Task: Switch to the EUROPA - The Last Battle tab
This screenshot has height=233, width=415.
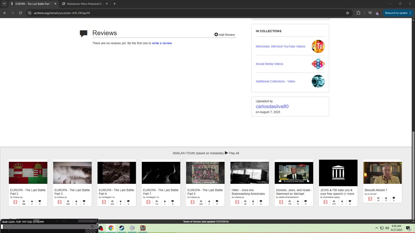Action: [33, 4]
